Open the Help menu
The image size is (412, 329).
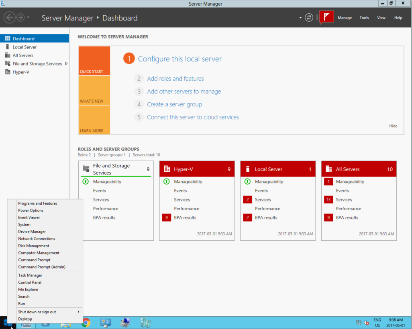tap(398, 18)
